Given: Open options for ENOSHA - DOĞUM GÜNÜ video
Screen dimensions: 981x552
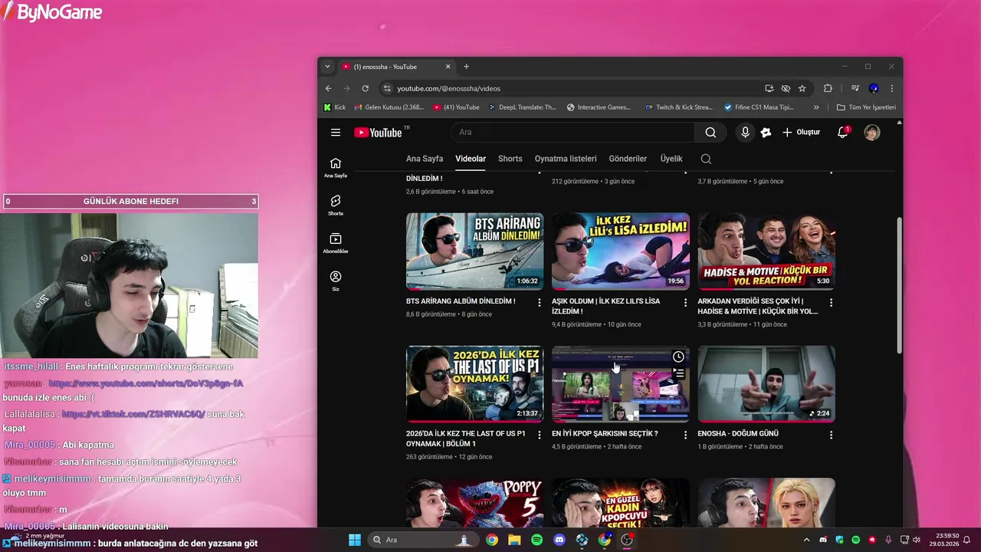Looking at the screenshot, I should [831, 435].
